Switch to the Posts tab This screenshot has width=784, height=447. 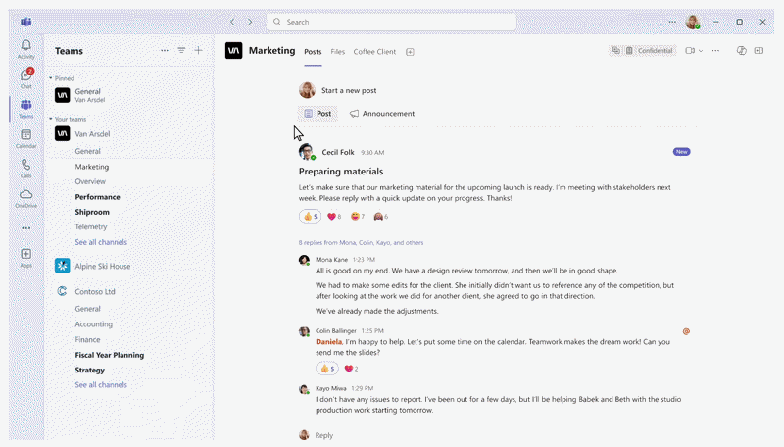coord(313,52)
